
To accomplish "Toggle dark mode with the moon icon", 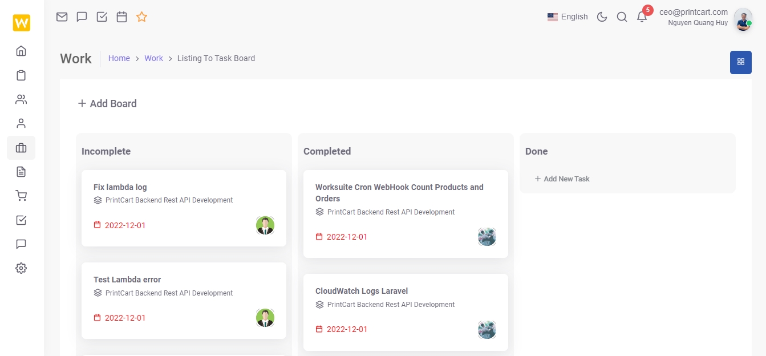I will coord(602,17).
